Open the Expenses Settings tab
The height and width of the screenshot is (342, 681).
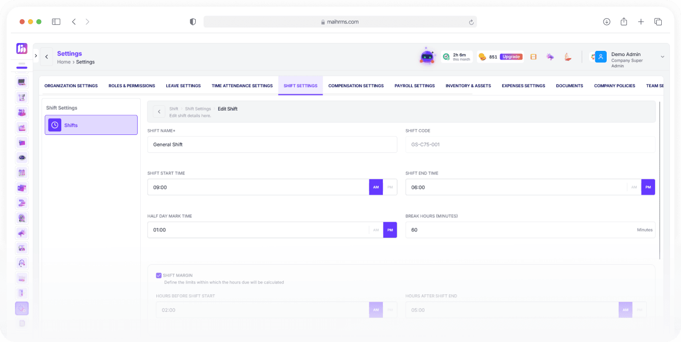pyautogui.click(x=524, y=86)
